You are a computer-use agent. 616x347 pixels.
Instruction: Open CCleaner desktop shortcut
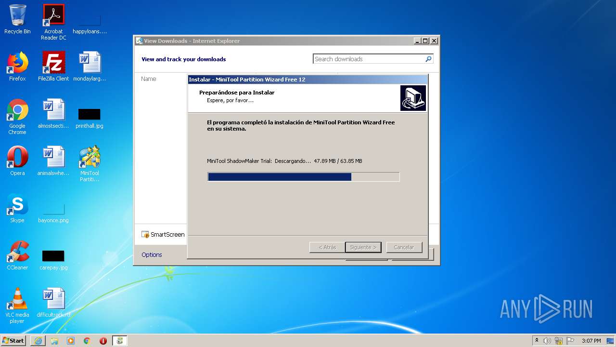click(17, 255)
